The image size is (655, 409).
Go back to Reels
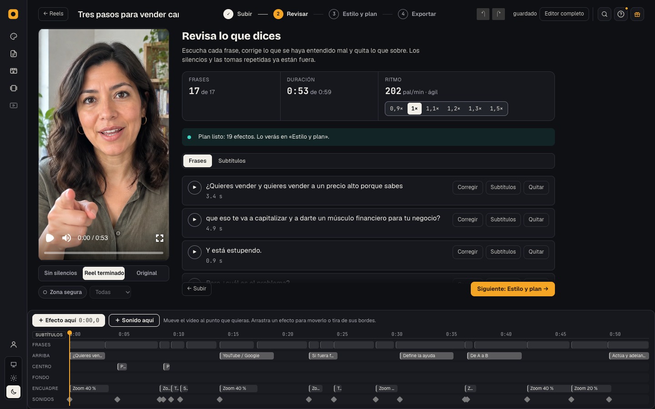(x=53, y=14)
